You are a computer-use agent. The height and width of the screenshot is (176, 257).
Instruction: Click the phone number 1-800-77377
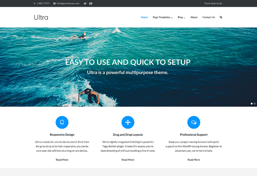43,3
